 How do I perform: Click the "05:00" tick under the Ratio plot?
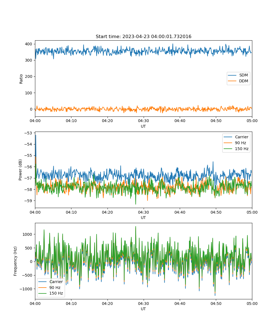tap(252, 121)
